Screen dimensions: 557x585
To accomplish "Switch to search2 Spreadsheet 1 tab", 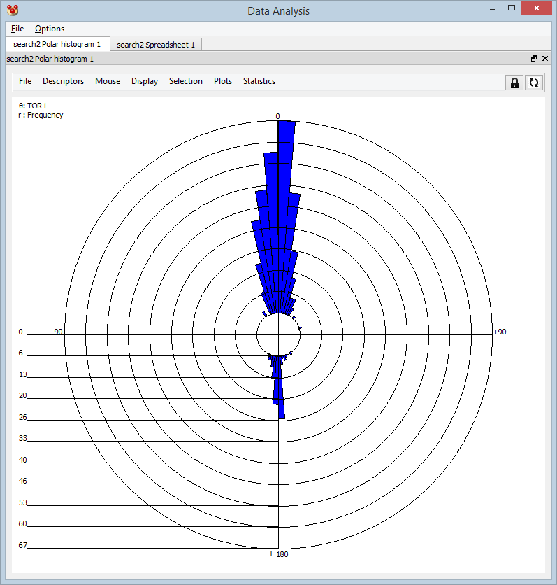I will coord(156,45).
